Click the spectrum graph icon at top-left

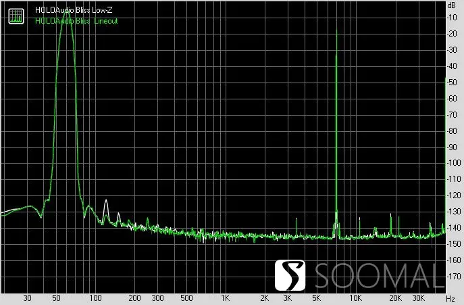[16, 16]
